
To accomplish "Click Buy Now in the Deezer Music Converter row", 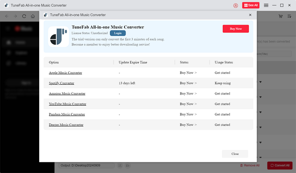I will pyautogui.click(x=188, y=125).
